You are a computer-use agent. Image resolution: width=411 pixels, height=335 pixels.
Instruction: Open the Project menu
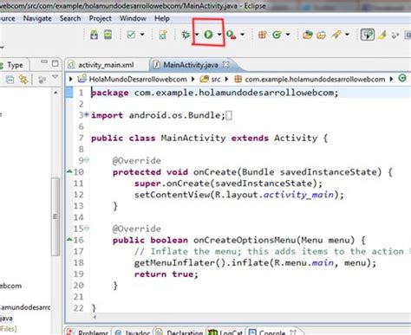[x=100, y=18]
